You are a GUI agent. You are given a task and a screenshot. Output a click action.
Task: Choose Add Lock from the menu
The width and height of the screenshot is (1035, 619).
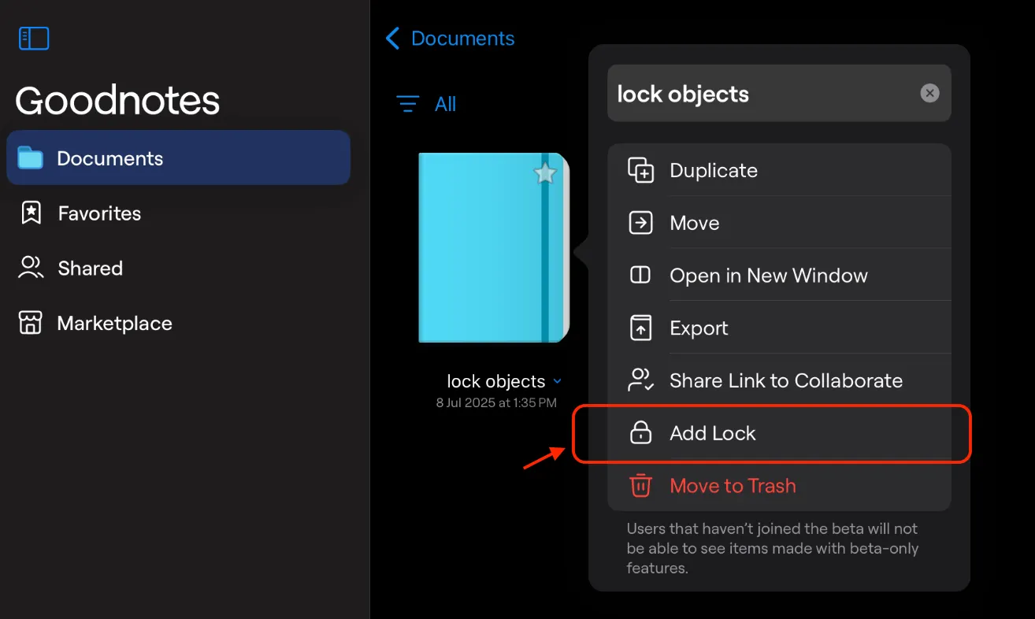[x=780, y=433]
